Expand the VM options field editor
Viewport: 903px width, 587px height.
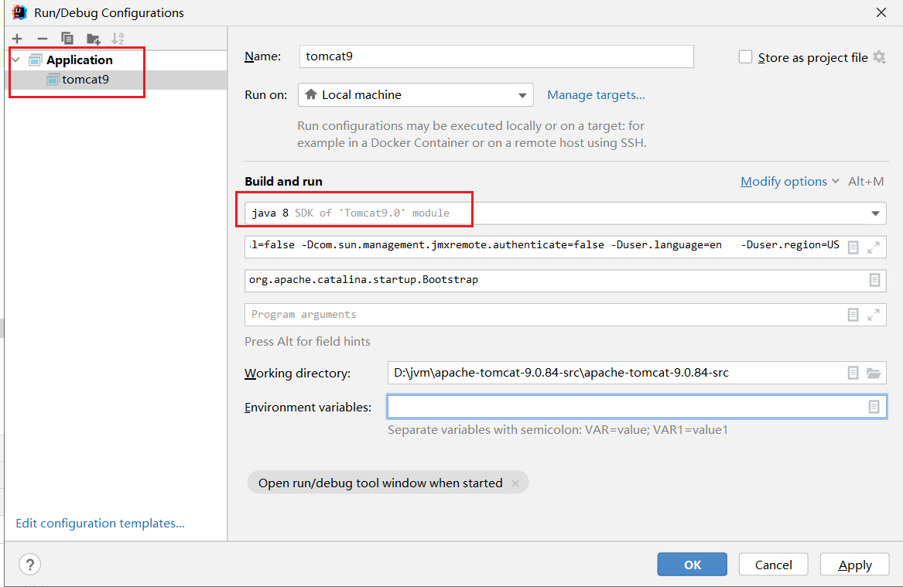tap(874, 247)
